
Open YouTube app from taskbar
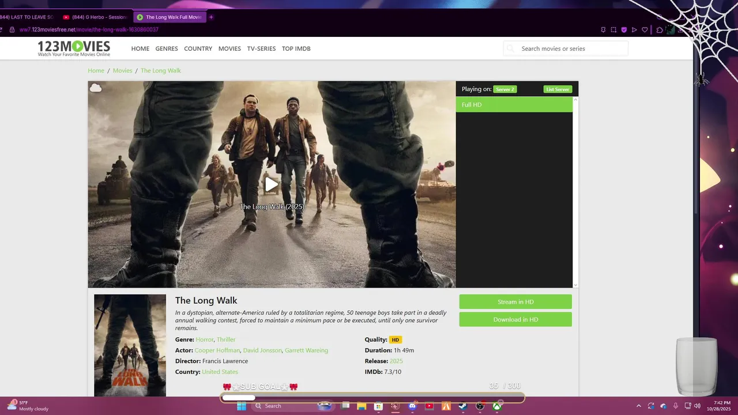click(x=429, y=406)
